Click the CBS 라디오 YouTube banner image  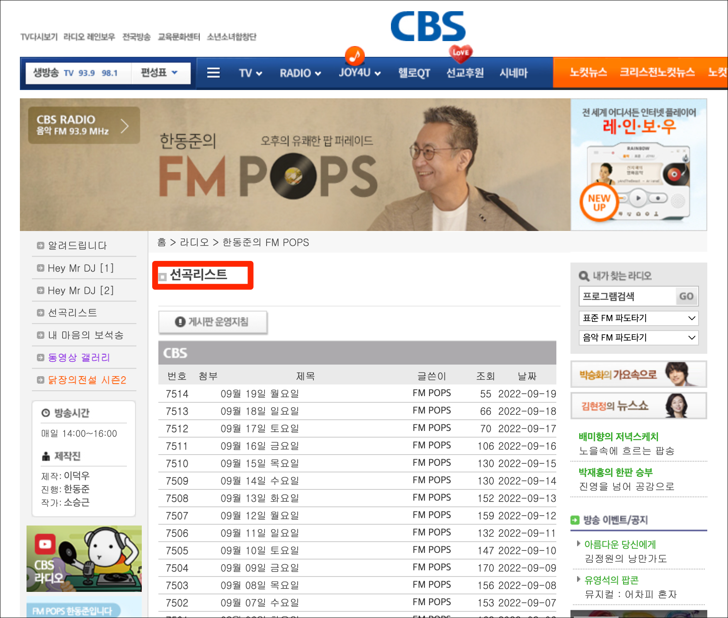(x=84, y=559)
